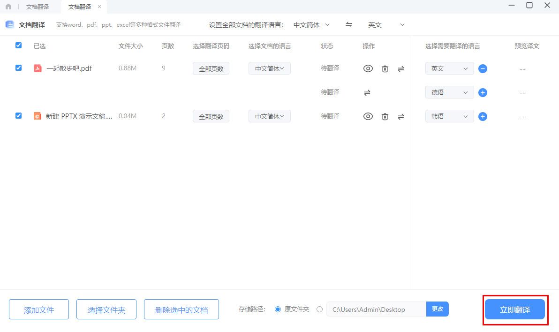The image size is (559, 332).
Task: Switch to the first 文档翻译 tab
Action: pos(38,7)
